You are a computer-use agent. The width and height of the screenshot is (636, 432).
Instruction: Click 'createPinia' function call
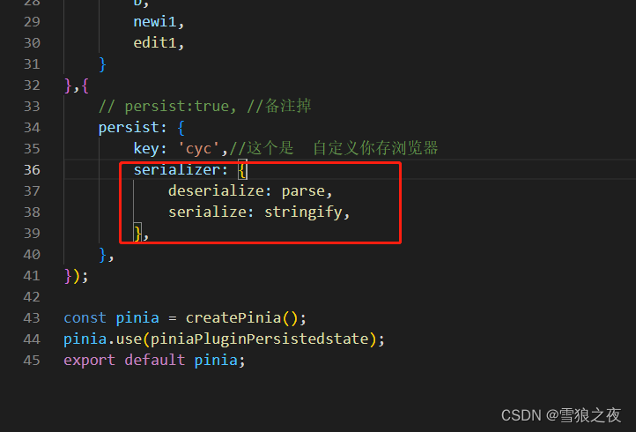point(233,318)
